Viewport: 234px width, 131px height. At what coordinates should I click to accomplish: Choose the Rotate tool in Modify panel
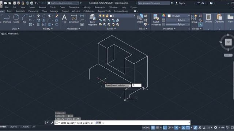[44, 16]
